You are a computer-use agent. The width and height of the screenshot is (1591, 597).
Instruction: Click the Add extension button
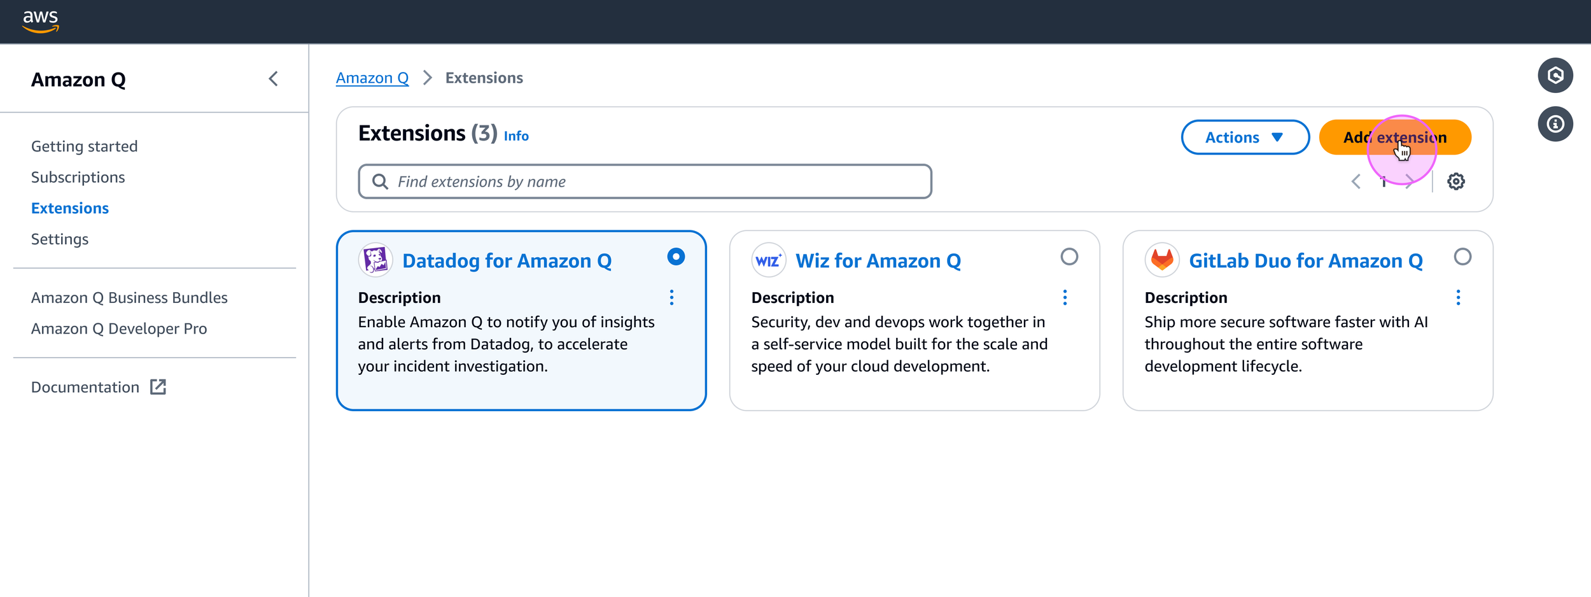point(1394,137)
